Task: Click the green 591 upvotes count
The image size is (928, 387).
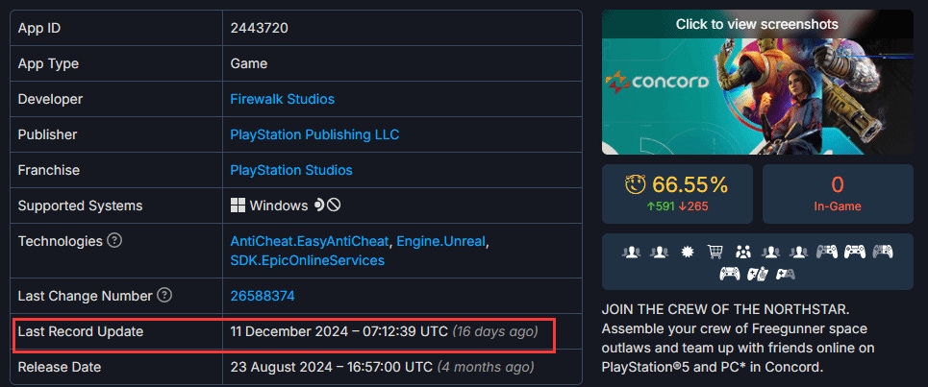Action: click(x=662, y=206)
